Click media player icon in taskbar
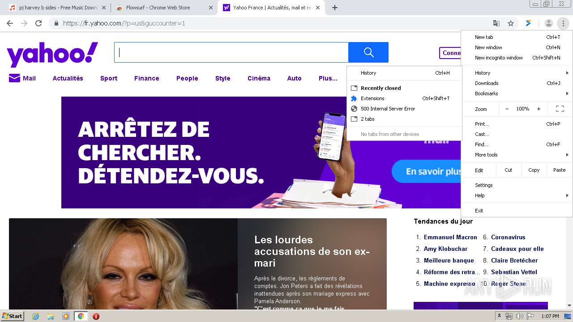This screenshot has width=573, height=322. point(66,316)
